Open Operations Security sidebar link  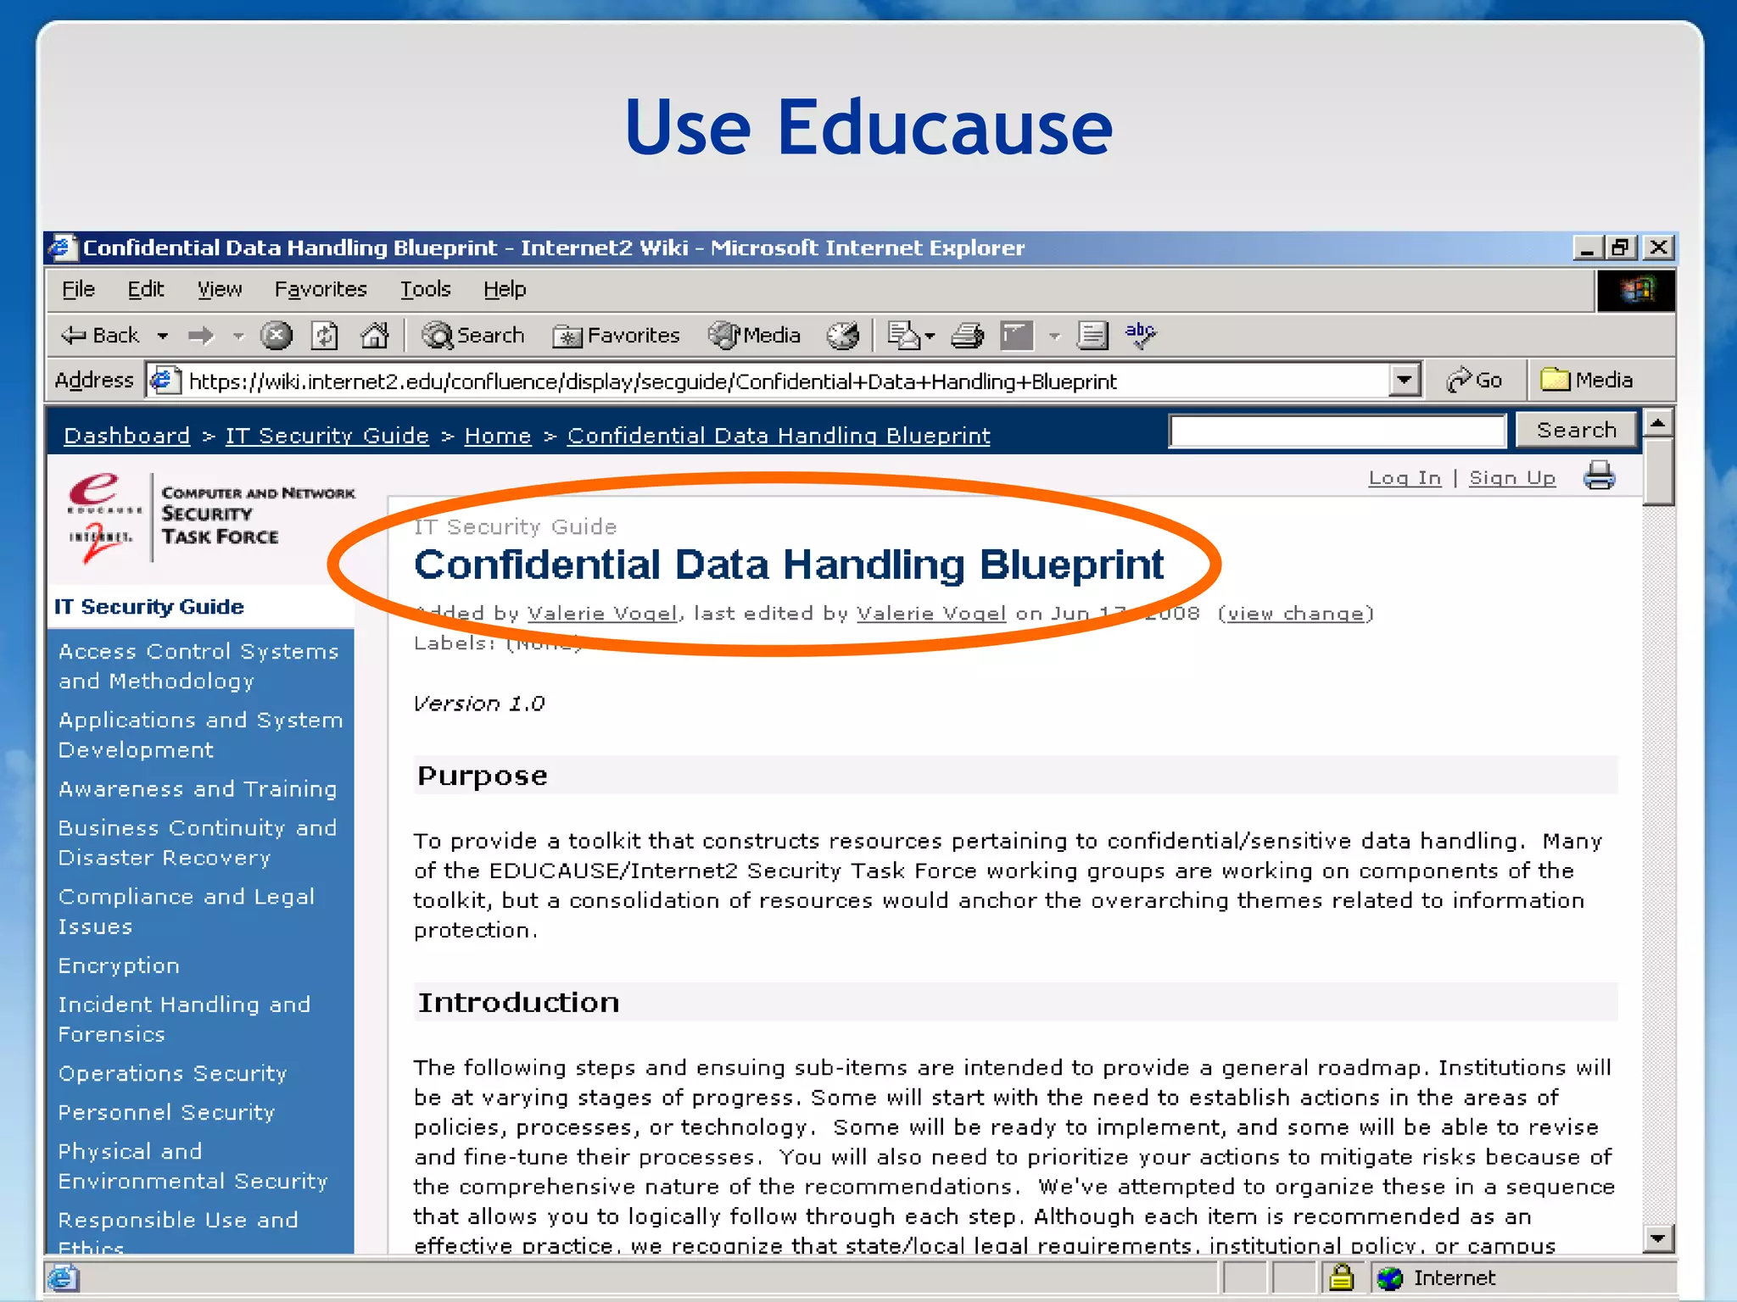(173, 1073)
